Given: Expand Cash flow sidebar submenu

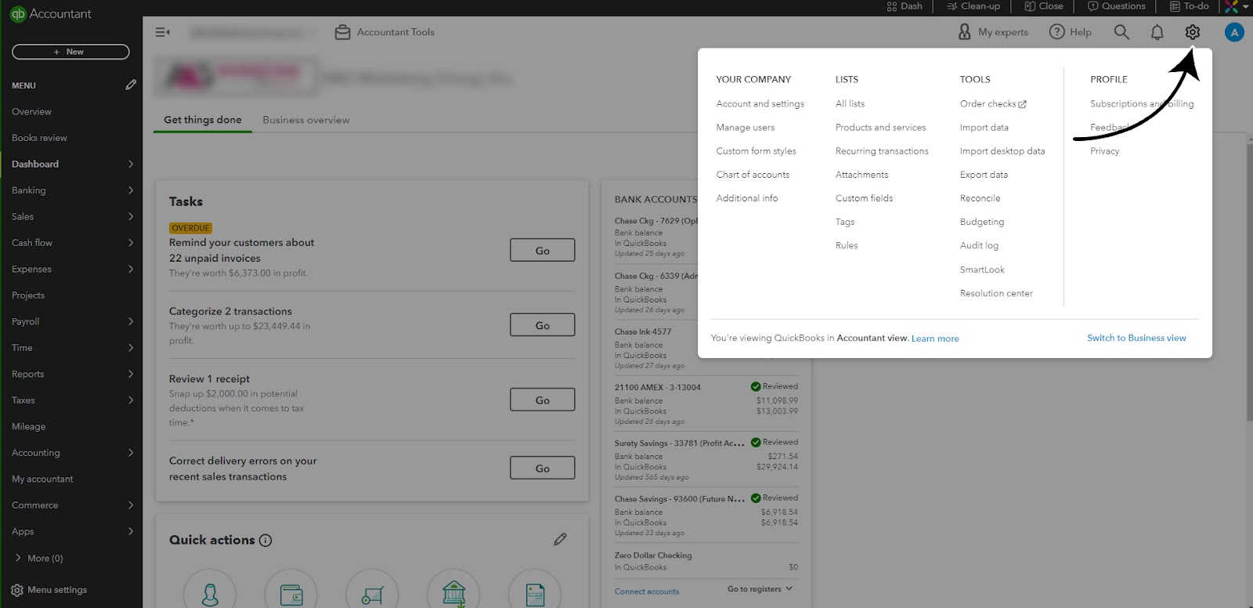Looking at the screenshot, I should click(x=131, y=243).
